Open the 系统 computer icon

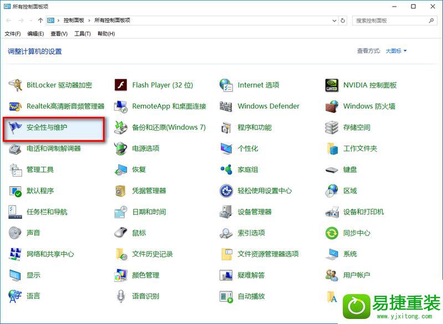332,254
